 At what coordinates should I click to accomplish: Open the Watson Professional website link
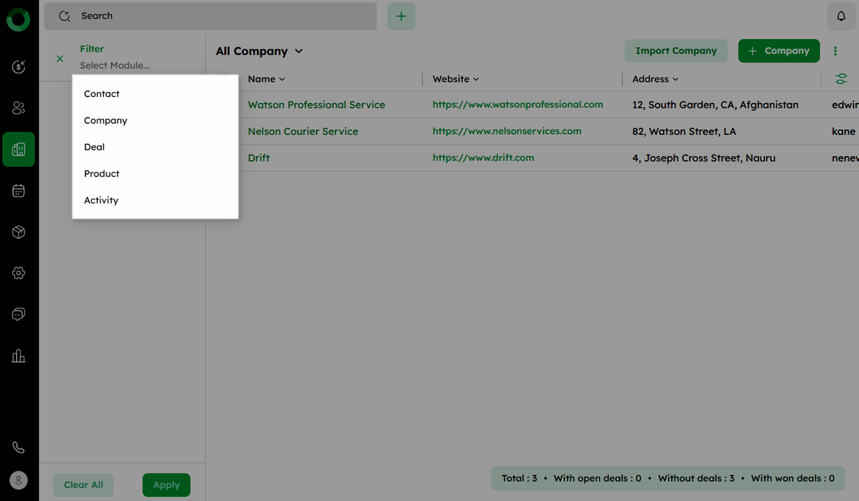click(517, 104)
